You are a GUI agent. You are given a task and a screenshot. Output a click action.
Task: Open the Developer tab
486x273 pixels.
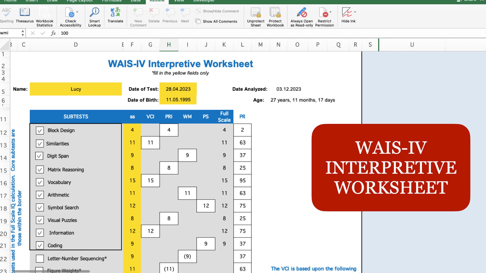click(204, 1)
